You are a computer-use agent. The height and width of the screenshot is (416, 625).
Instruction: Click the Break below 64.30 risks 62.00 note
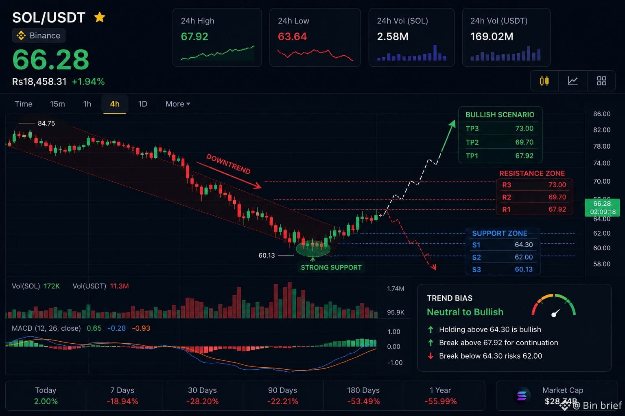(x=491, y=356)
